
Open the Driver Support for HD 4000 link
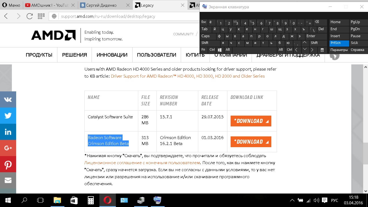[188, 76]
